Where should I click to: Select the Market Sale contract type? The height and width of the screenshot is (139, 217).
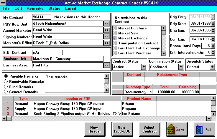point(126,33)
